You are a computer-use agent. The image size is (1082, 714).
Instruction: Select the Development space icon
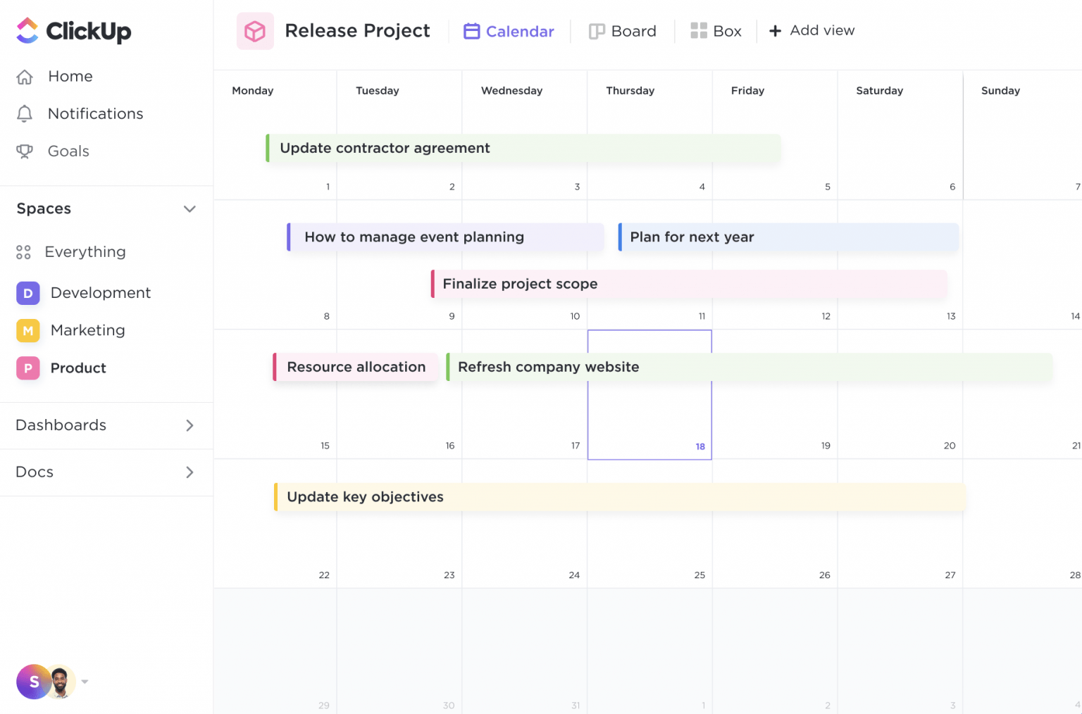pos(27,293)
